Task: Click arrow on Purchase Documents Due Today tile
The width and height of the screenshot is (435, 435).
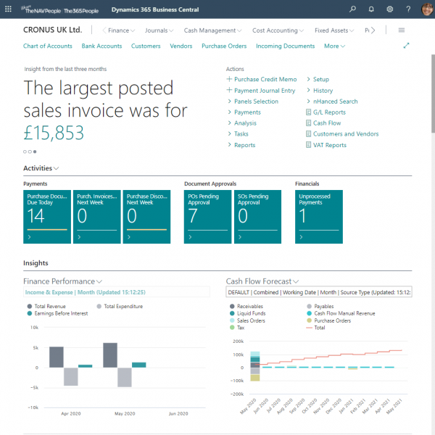Action: (30, 237)
